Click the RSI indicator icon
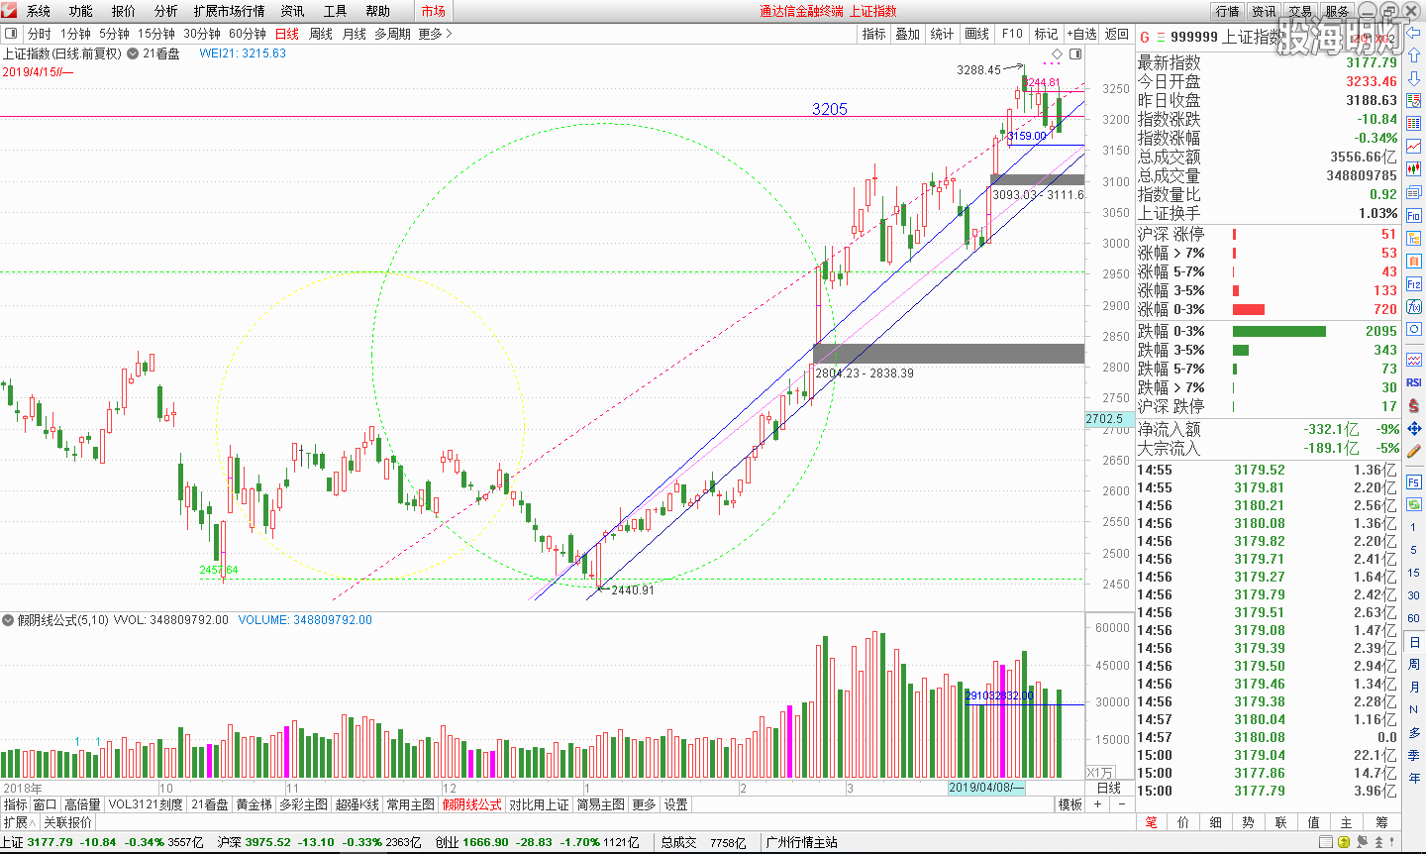Viewport: 1426px width, 854px height. (1414, 382)
